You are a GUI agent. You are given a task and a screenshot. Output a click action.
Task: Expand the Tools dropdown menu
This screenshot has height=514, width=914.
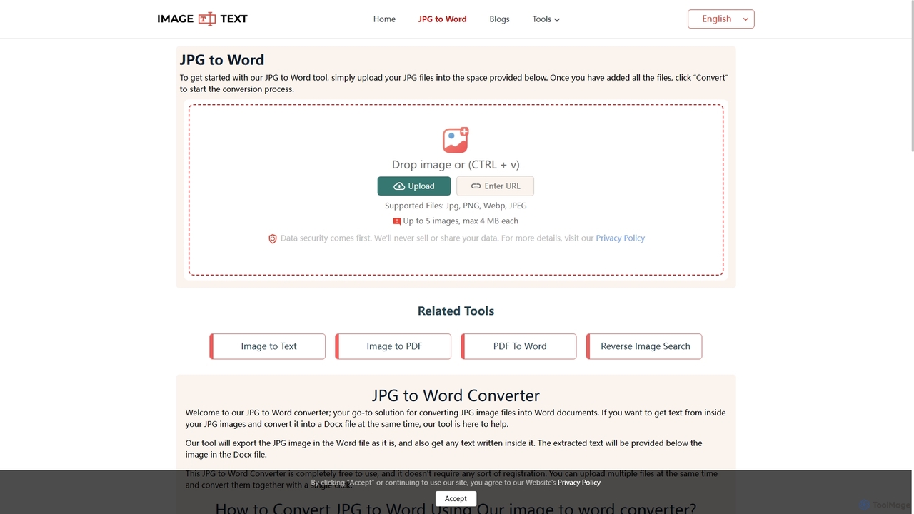[546, 19]
